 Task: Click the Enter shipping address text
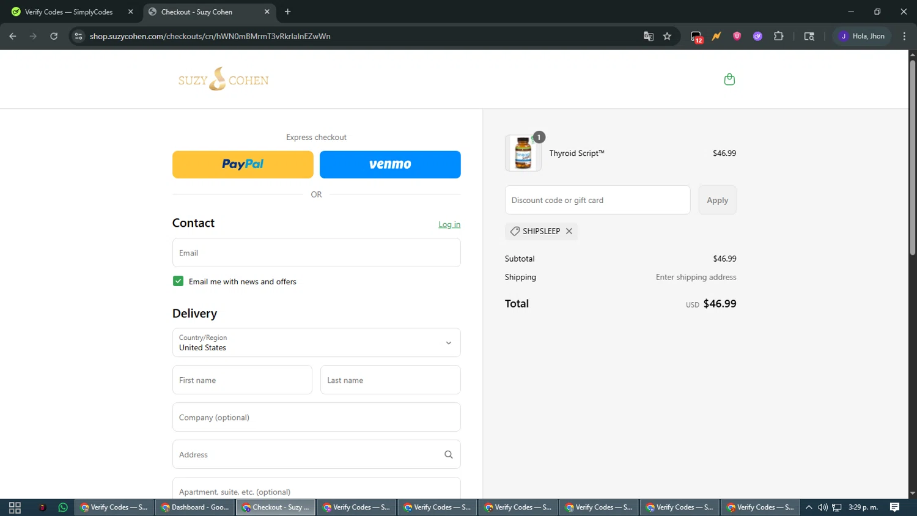coord(696,277)
